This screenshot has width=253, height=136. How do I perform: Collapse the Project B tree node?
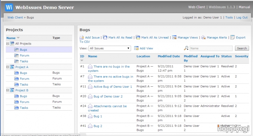[x=7, y=90]
